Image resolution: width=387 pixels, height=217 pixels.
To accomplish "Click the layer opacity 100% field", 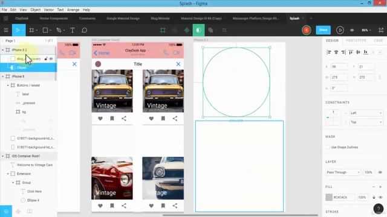I will point(368,172).
